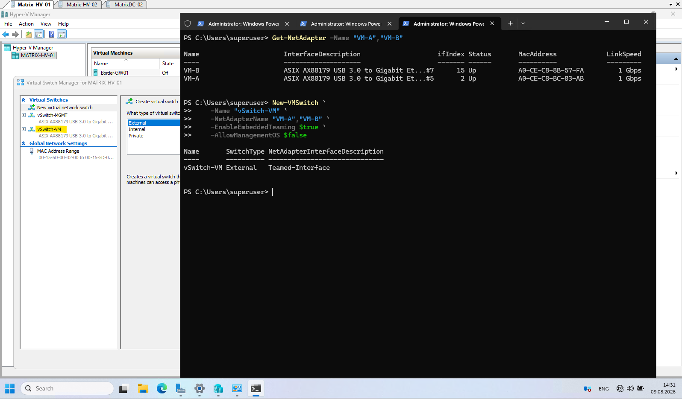Click the Back arrow in Hyper-V toolbar
Image resolution: width=682 pixels, height=399 pixels.
tap(6, 34)
